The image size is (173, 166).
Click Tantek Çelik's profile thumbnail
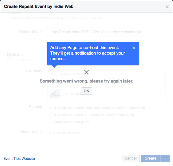[x=55, y=94]
